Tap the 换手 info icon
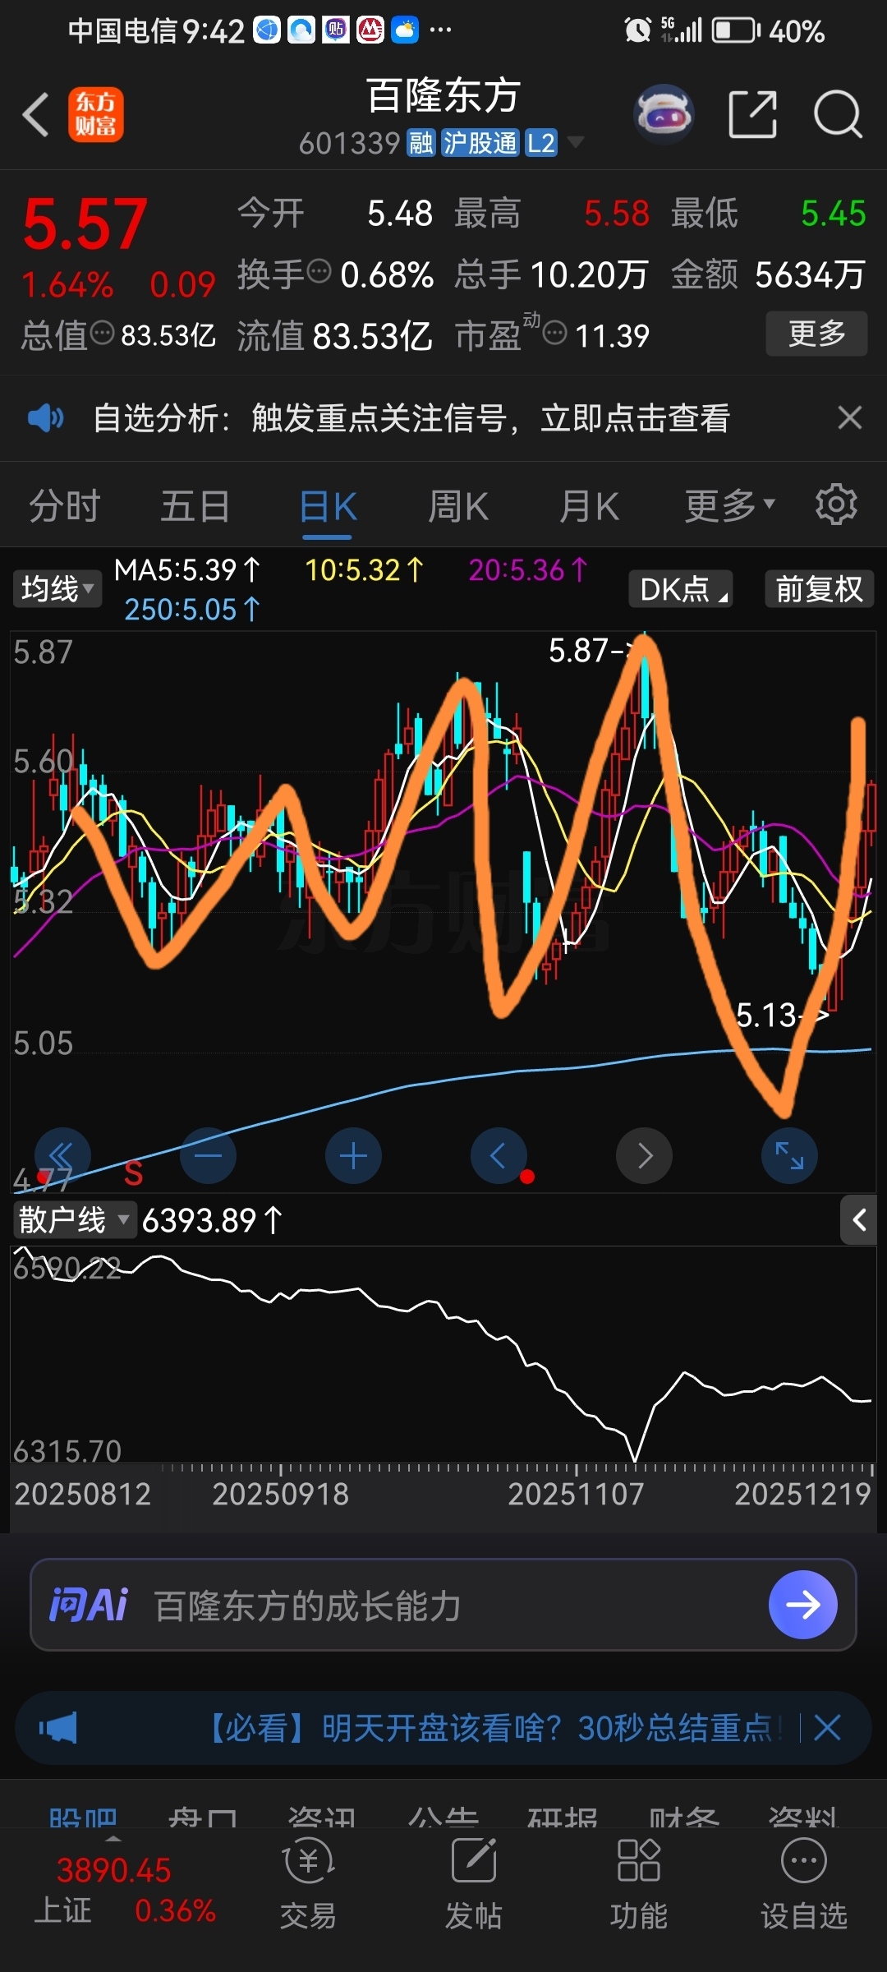The height and width of the screenshot is (1972, 887). click(319, 270)
